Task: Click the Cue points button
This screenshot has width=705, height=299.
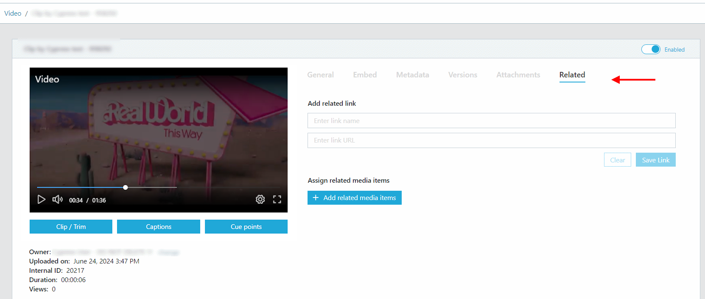Action: 246,227
